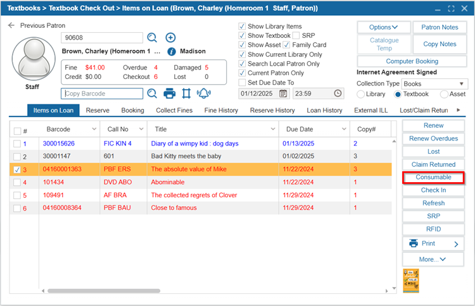Select the Textbook radio button
The height and width of the screenshot is (306, 475).
pyautogui.click(x=398, y=94)
